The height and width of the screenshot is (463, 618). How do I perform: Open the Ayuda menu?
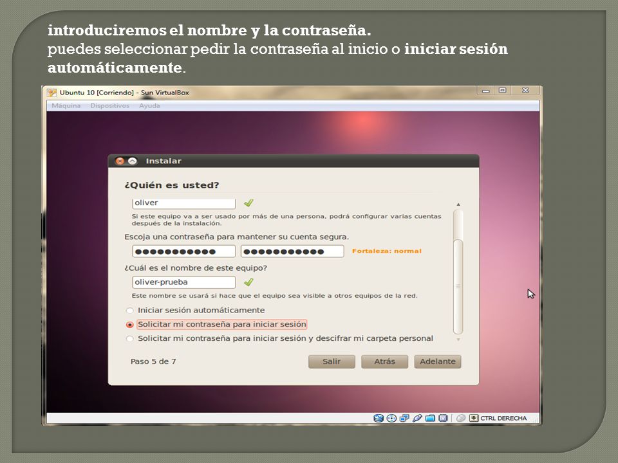point(149,105)
